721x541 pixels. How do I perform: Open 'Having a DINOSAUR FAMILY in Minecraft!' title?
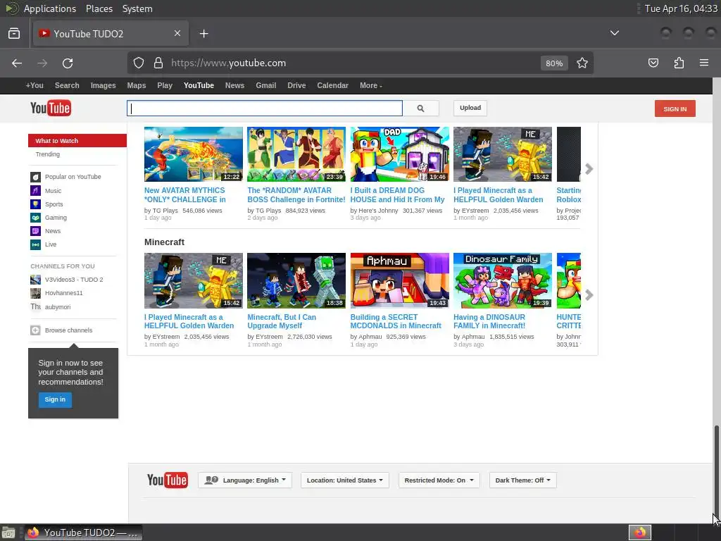[489, 321]
